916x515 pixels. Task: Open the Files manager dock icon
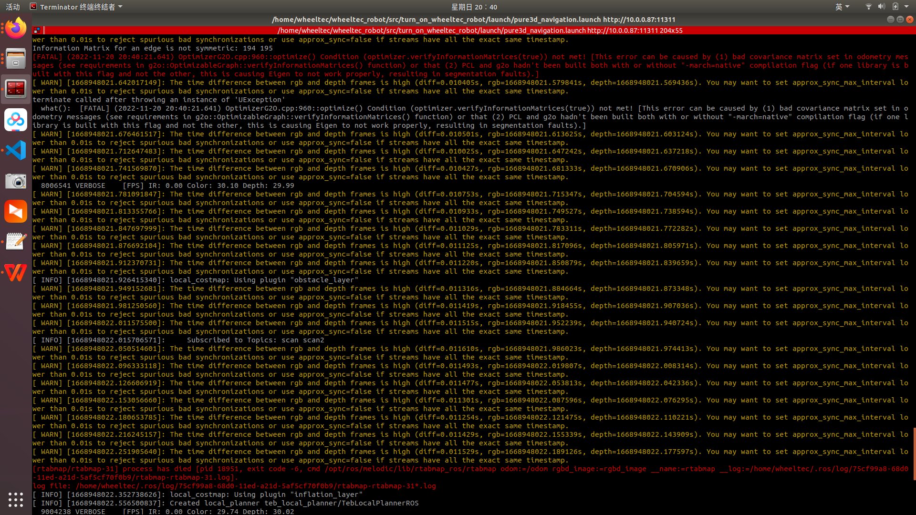16,59
